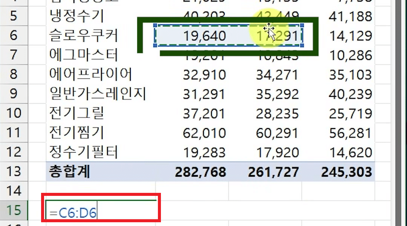Click the cell with value 56,281
407x226 pixels.
pyautogui.click(x=338, y=133)
